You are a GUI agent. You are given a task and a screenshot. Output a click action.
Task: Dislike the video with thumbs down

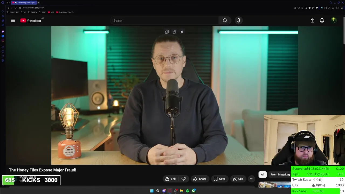[x=184, y=179]
